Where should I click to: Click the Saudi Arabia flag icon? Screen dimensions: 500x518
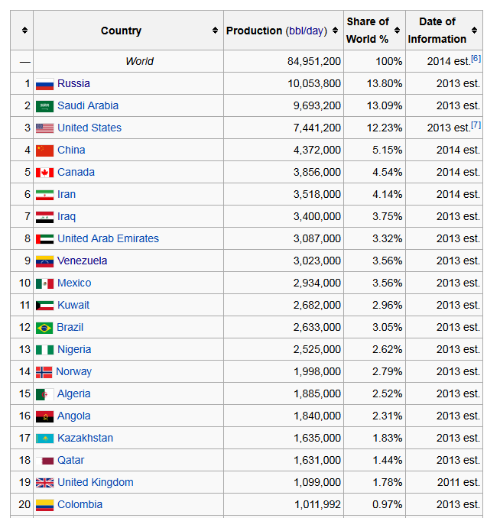point(44,106)
